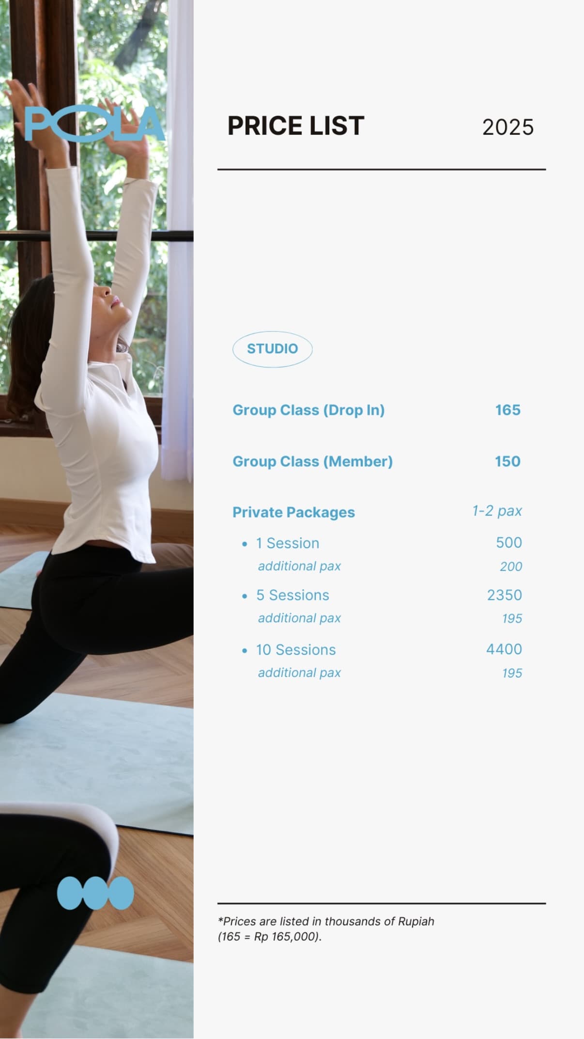Click the Private Packages heading
Viewport: 584px width, 1039px height.
click(x=293, y=512)
